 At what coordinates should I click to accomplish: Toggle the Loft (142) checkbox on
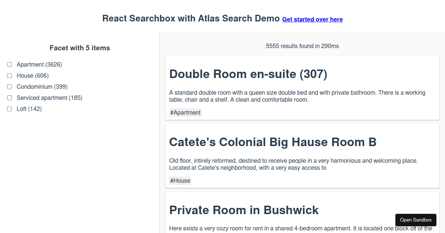[x=9, y=109]
